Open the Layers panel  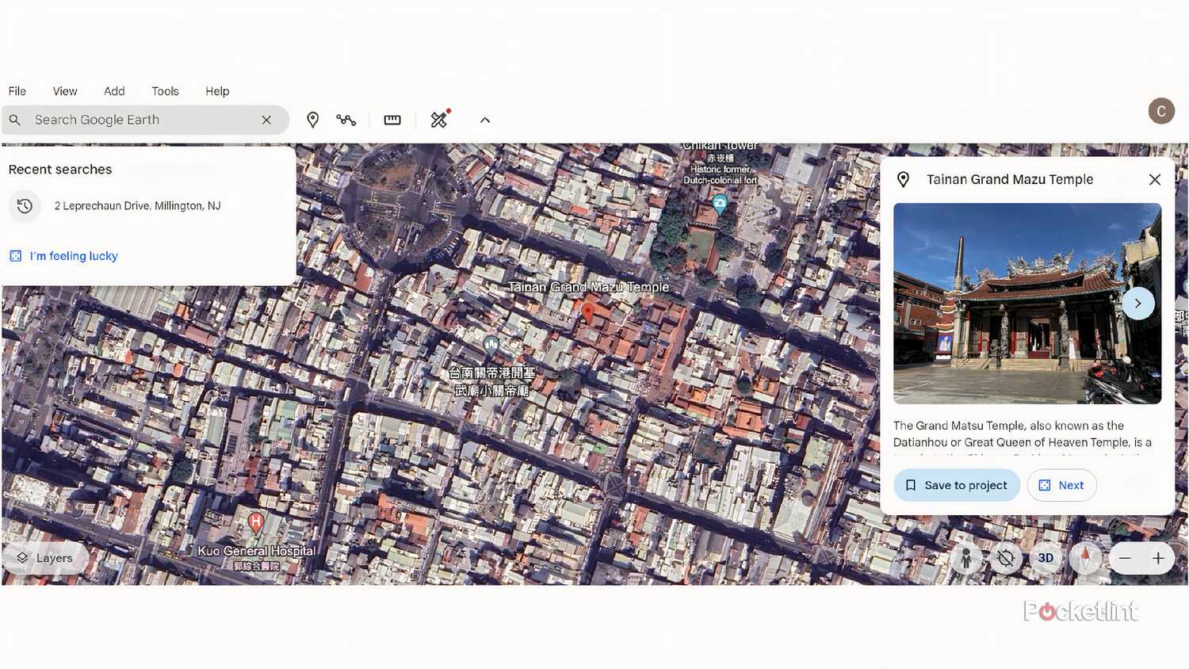[45, 557]
